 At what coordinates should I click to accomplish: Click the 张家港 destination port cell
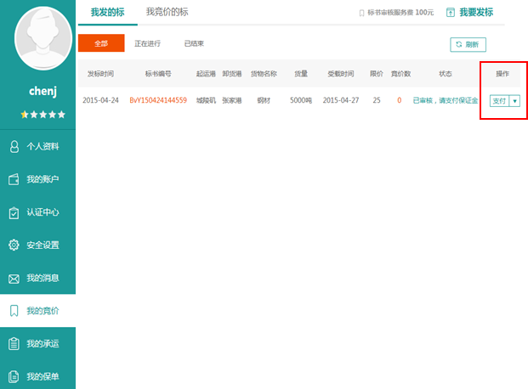pyautogui.click(x=231, y=100)
